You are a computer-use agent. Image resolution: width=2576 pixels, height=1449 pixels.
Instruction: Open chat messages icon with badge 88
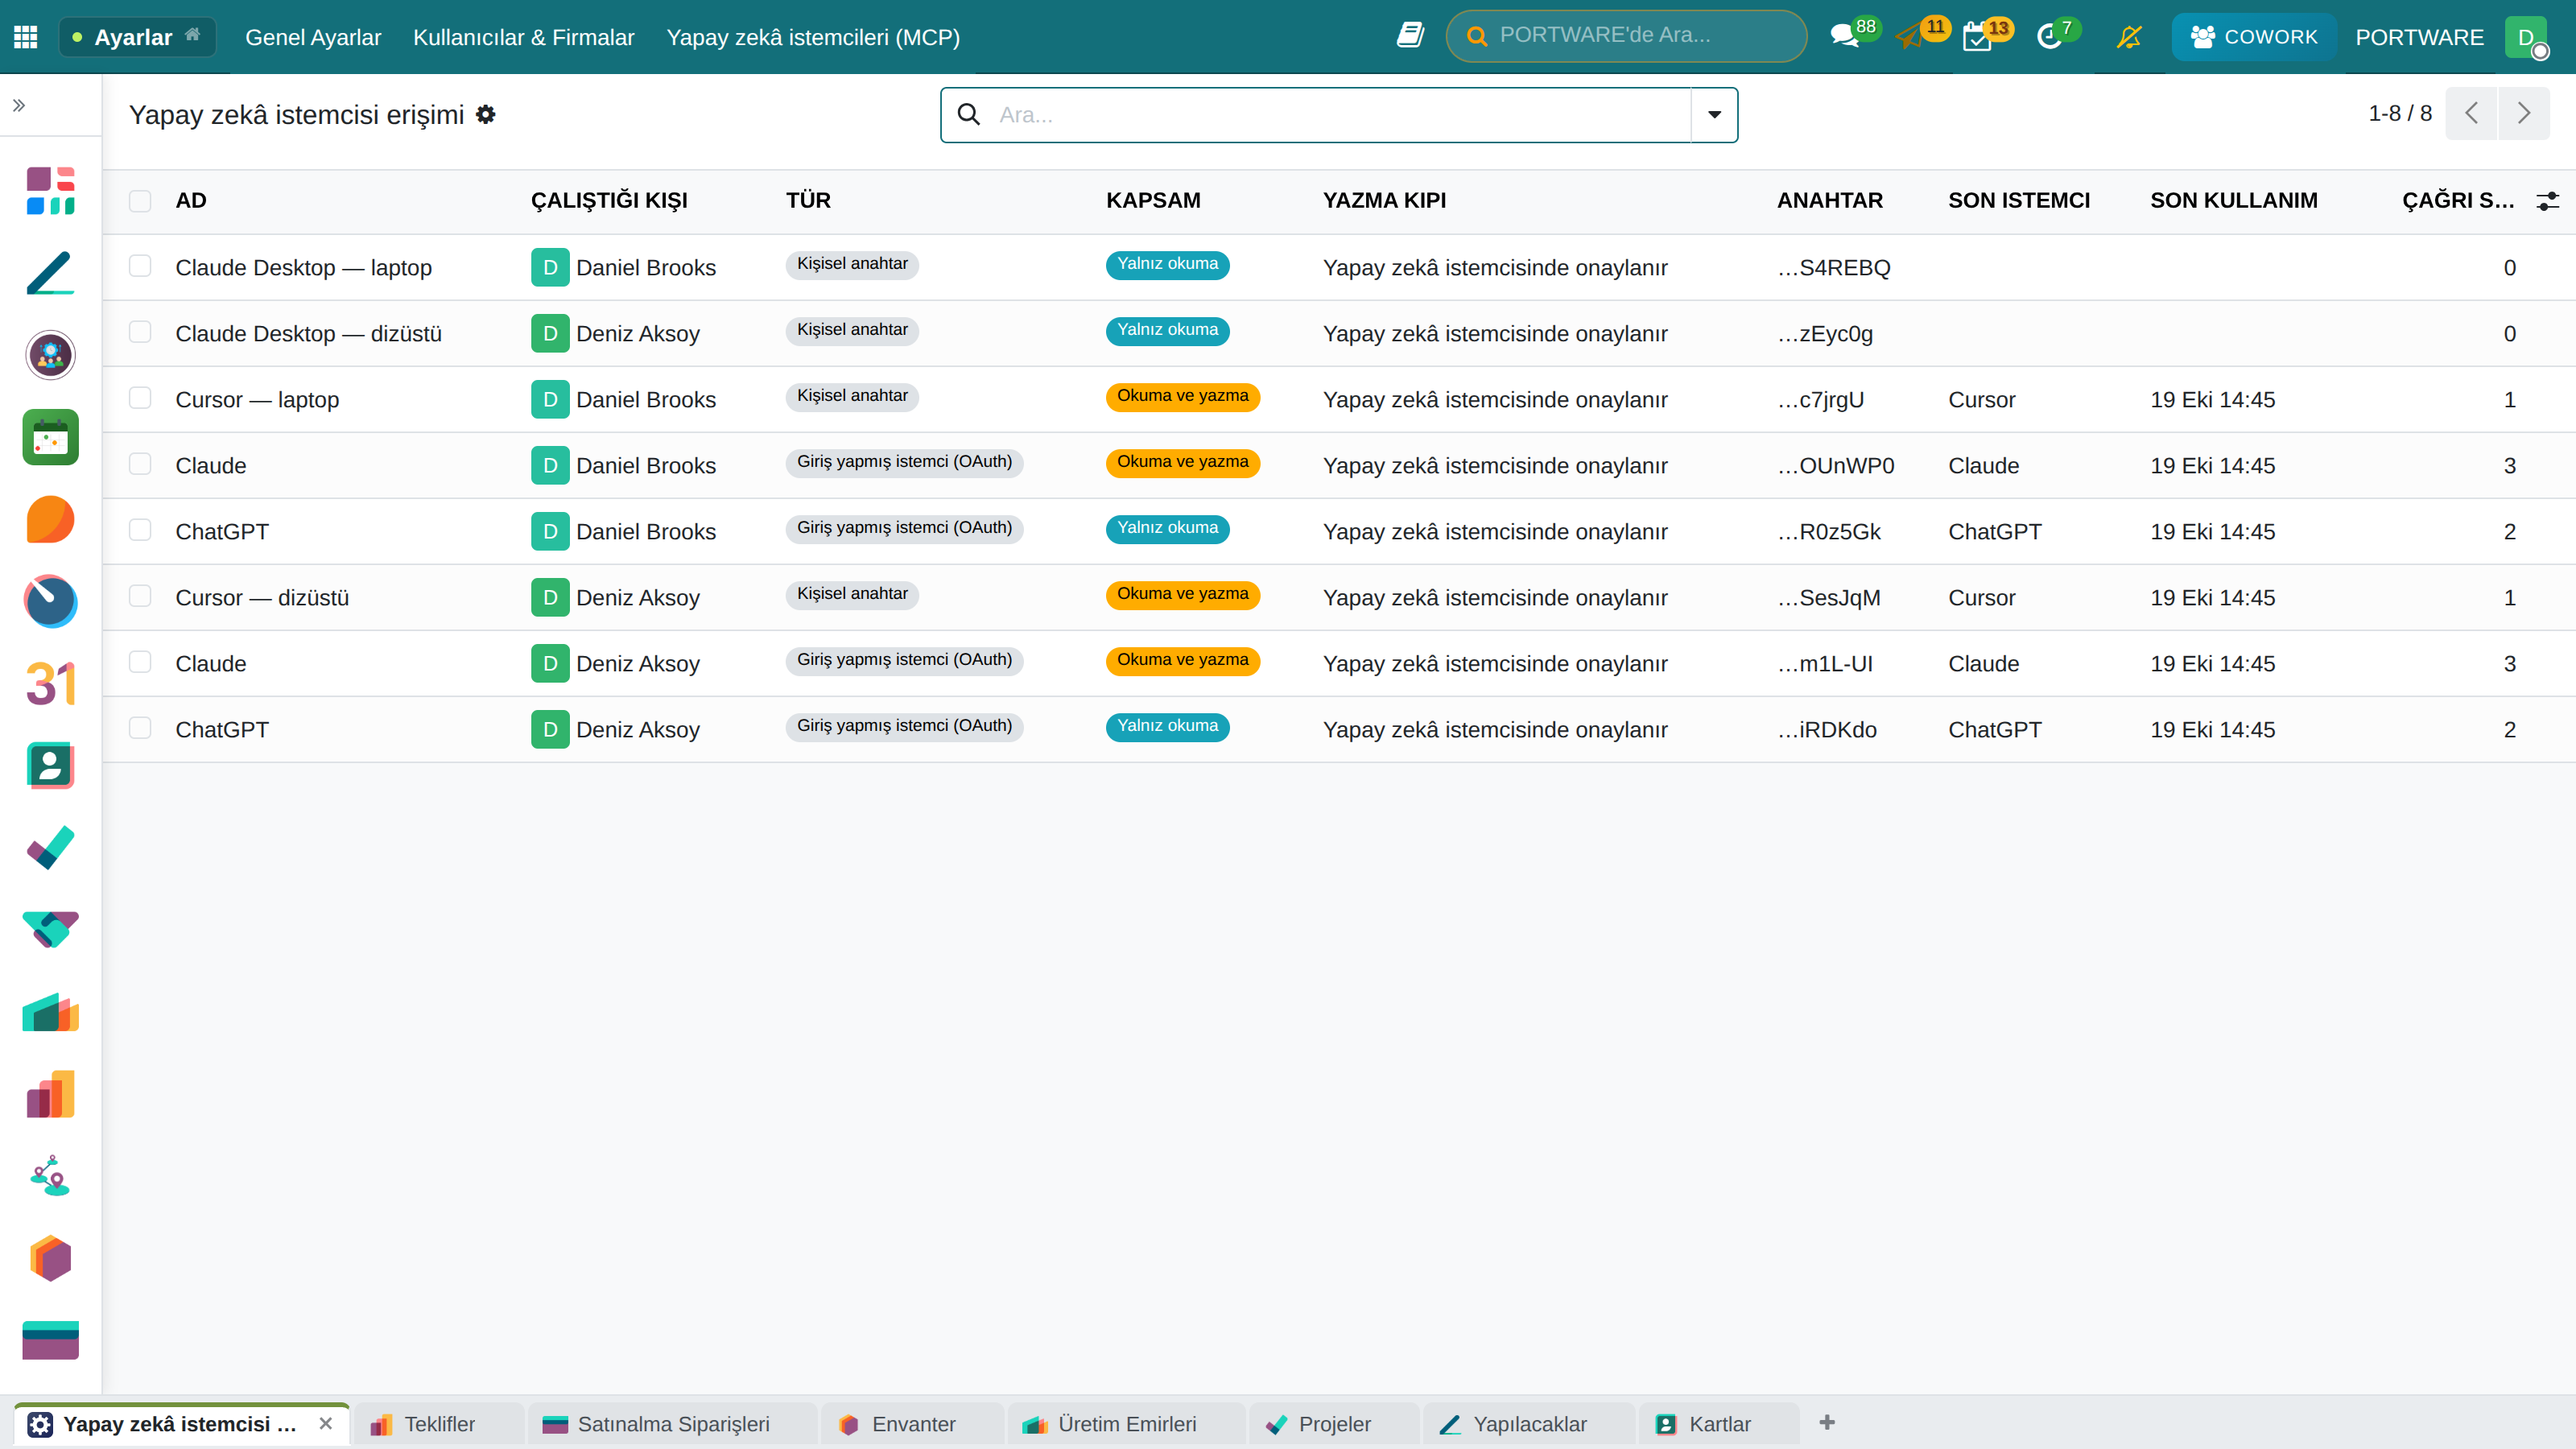coord(1845,36)
